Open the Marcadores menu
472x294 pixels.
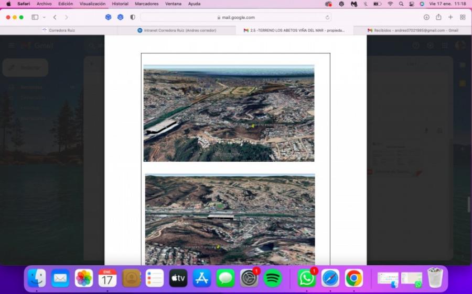pyautogui.click(x=147, y=4)
